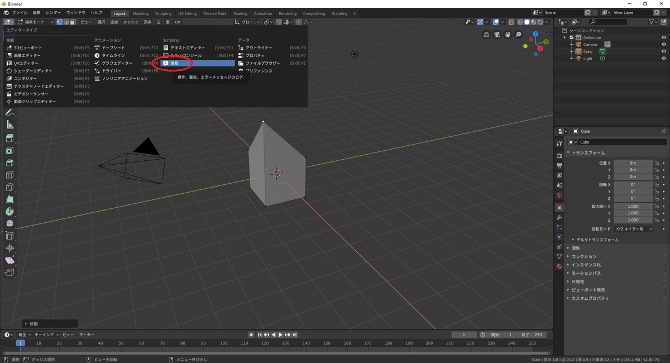Open the Material properties tab
The height and width of the screenshot is (363, 670).
[x=558, y=266]
